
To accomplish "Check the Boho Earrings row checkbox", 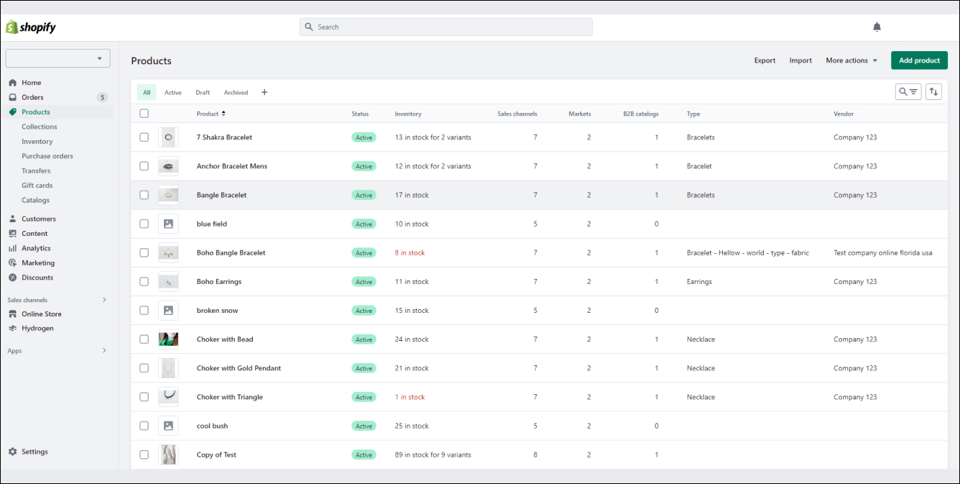I will tap(144, 282).
